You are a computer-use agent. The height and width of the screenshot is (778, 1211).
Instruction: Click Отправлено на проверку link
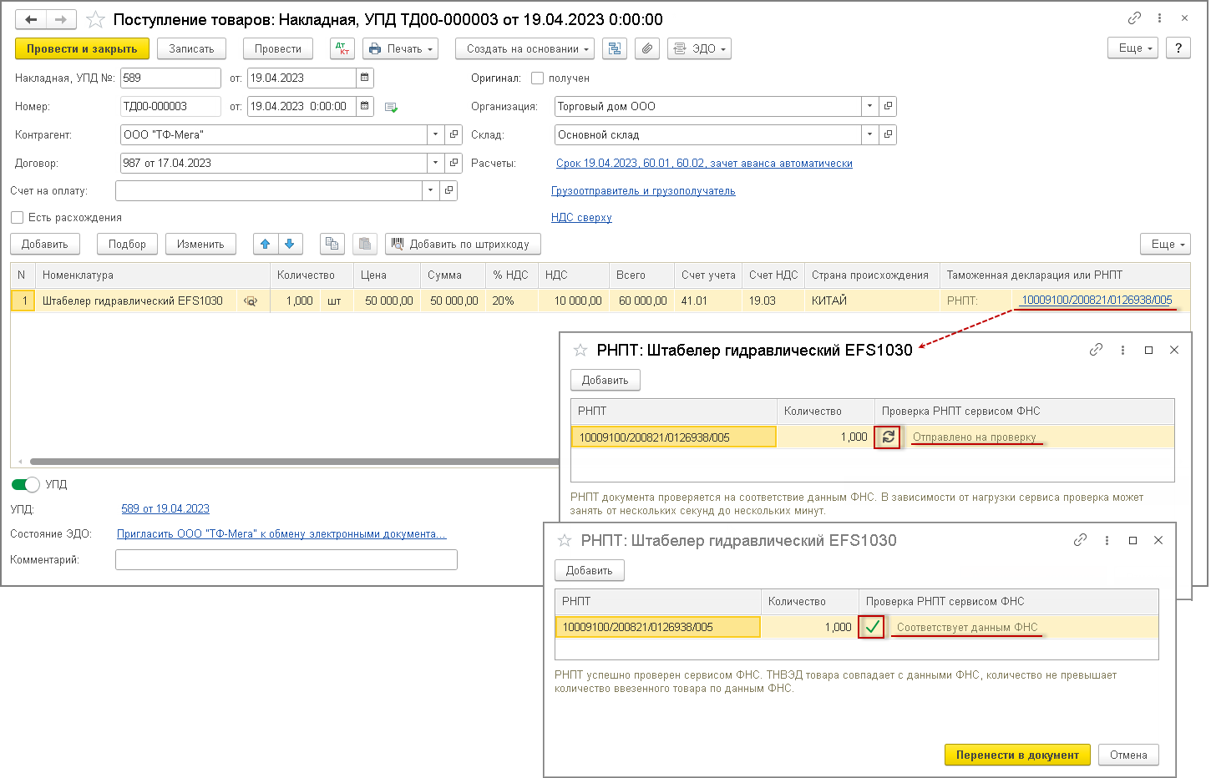974,437
